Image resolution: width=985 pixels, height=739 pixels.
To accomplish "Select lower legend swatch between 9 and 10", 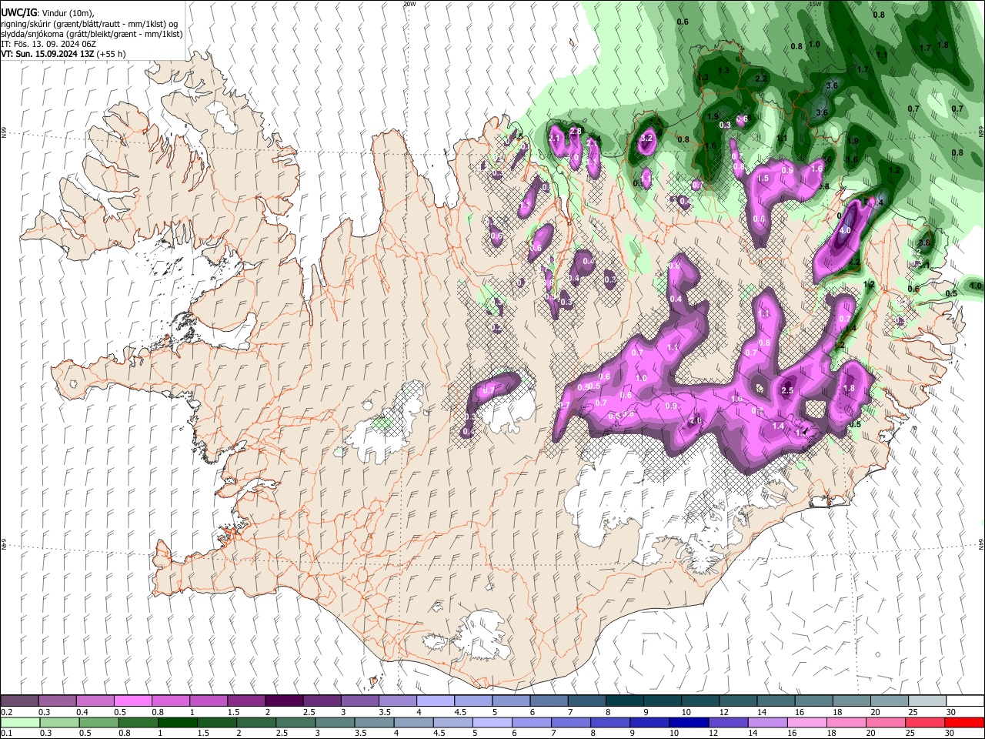I will coord(650,722).
